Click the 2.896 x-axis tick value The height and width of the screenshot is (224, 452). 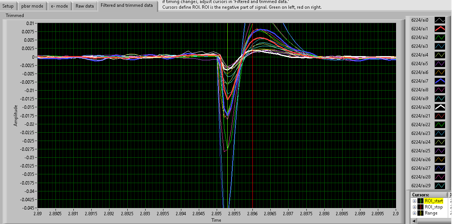252,214
